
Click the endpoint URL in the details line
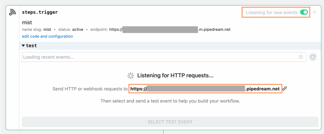(x=170, y=29)
